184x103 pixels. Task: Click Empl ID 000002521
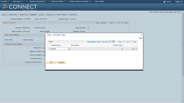tap(26, 28)
